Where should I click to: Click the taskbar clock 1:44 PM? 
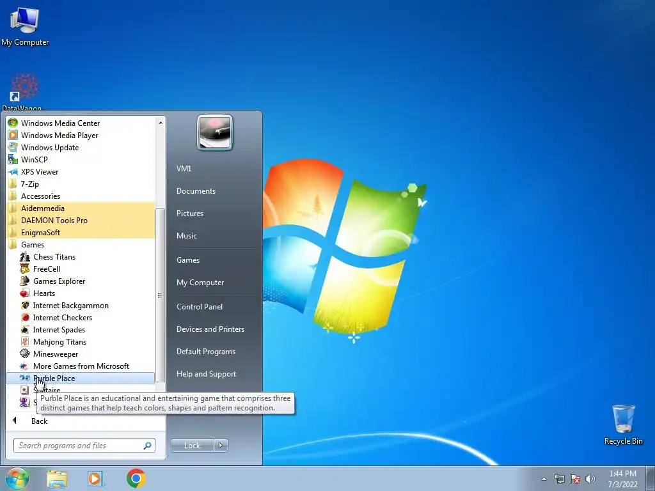pyautogui.click(x=622, y=474)
